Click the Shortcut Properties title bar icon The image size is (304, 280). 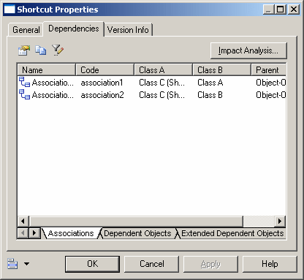(x=9, y=10)
